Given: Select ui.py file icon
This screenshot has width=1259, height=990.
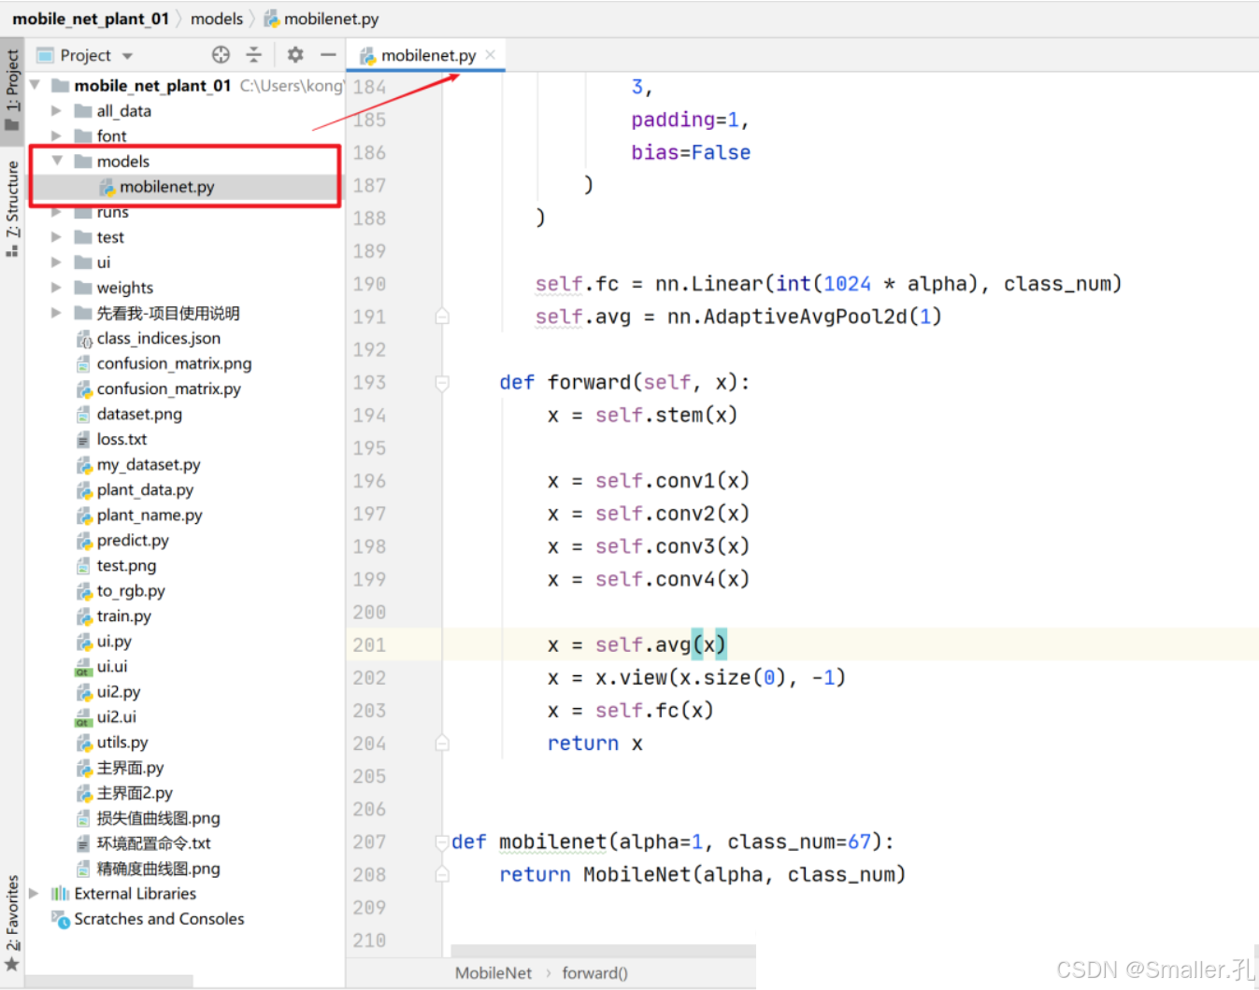Looking at the screenshot, I should pyautogui.click(x=84, y=642).
